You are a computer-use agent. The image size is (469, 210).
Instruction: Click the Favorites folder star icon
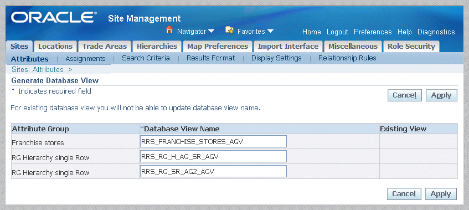229,30
